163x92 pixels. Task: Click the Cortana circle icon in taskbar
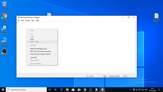tap(50, 90)
